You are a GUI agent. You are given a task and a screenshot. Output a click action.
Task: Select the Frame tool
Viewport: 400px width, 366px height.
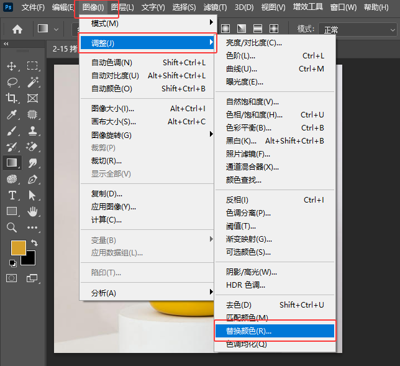point(32,98)
